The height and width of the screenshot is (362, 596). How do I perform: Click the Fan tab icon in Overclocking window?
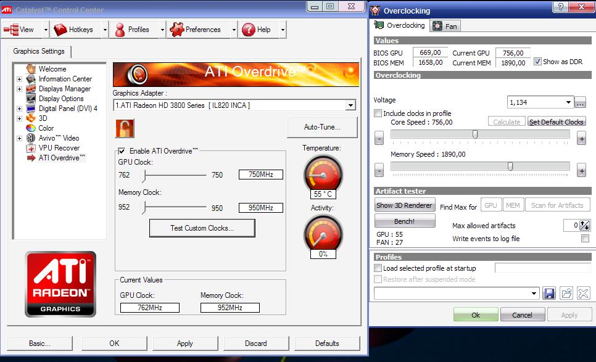[x=437, y=26]
